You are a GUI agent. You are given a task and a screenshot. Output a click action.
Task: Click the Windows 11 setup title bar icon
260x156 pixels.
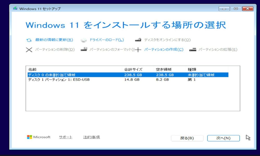15,8
